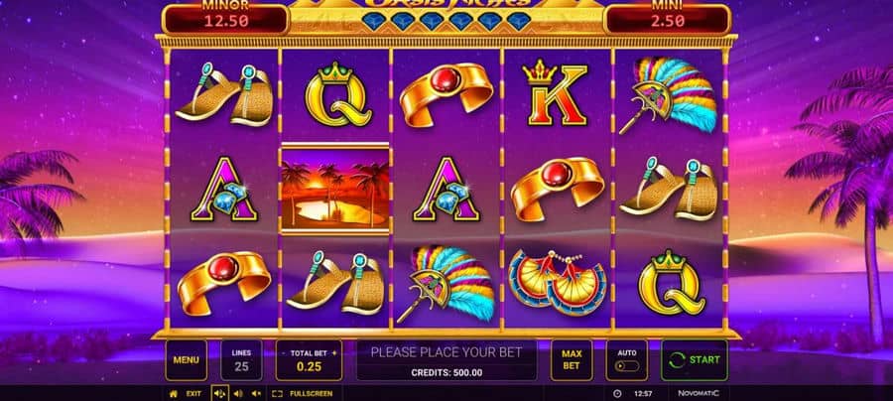Screen dimensions: 893x401
Task: Toggle the AUTO spin switch
Action: 627,365
